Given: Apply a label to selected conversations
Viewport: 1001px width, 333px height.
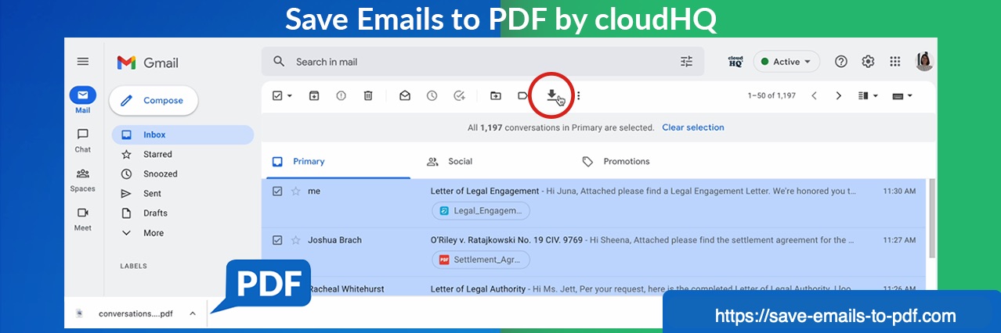Looking at the screenshot, I should click(x=522, y=95).
